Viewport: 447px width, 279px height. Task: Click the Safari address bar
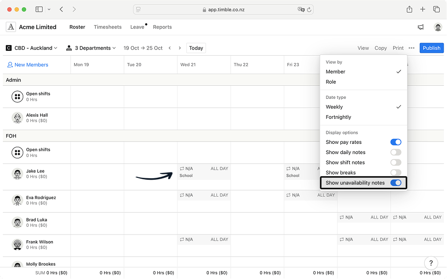coord(223,9)
